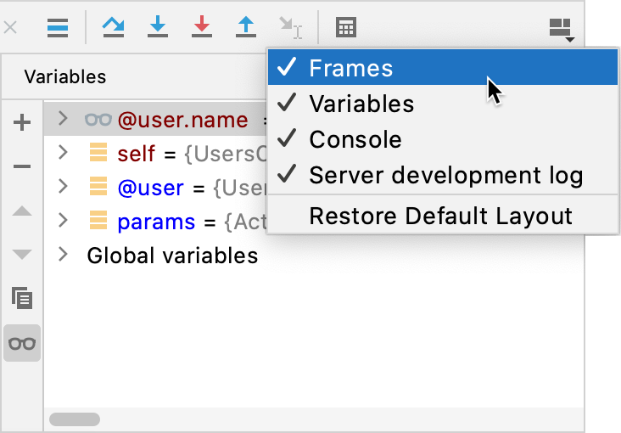Select Restore Default Layout
This screenshot has height=433, width=621.
click(x=442, y=216)
